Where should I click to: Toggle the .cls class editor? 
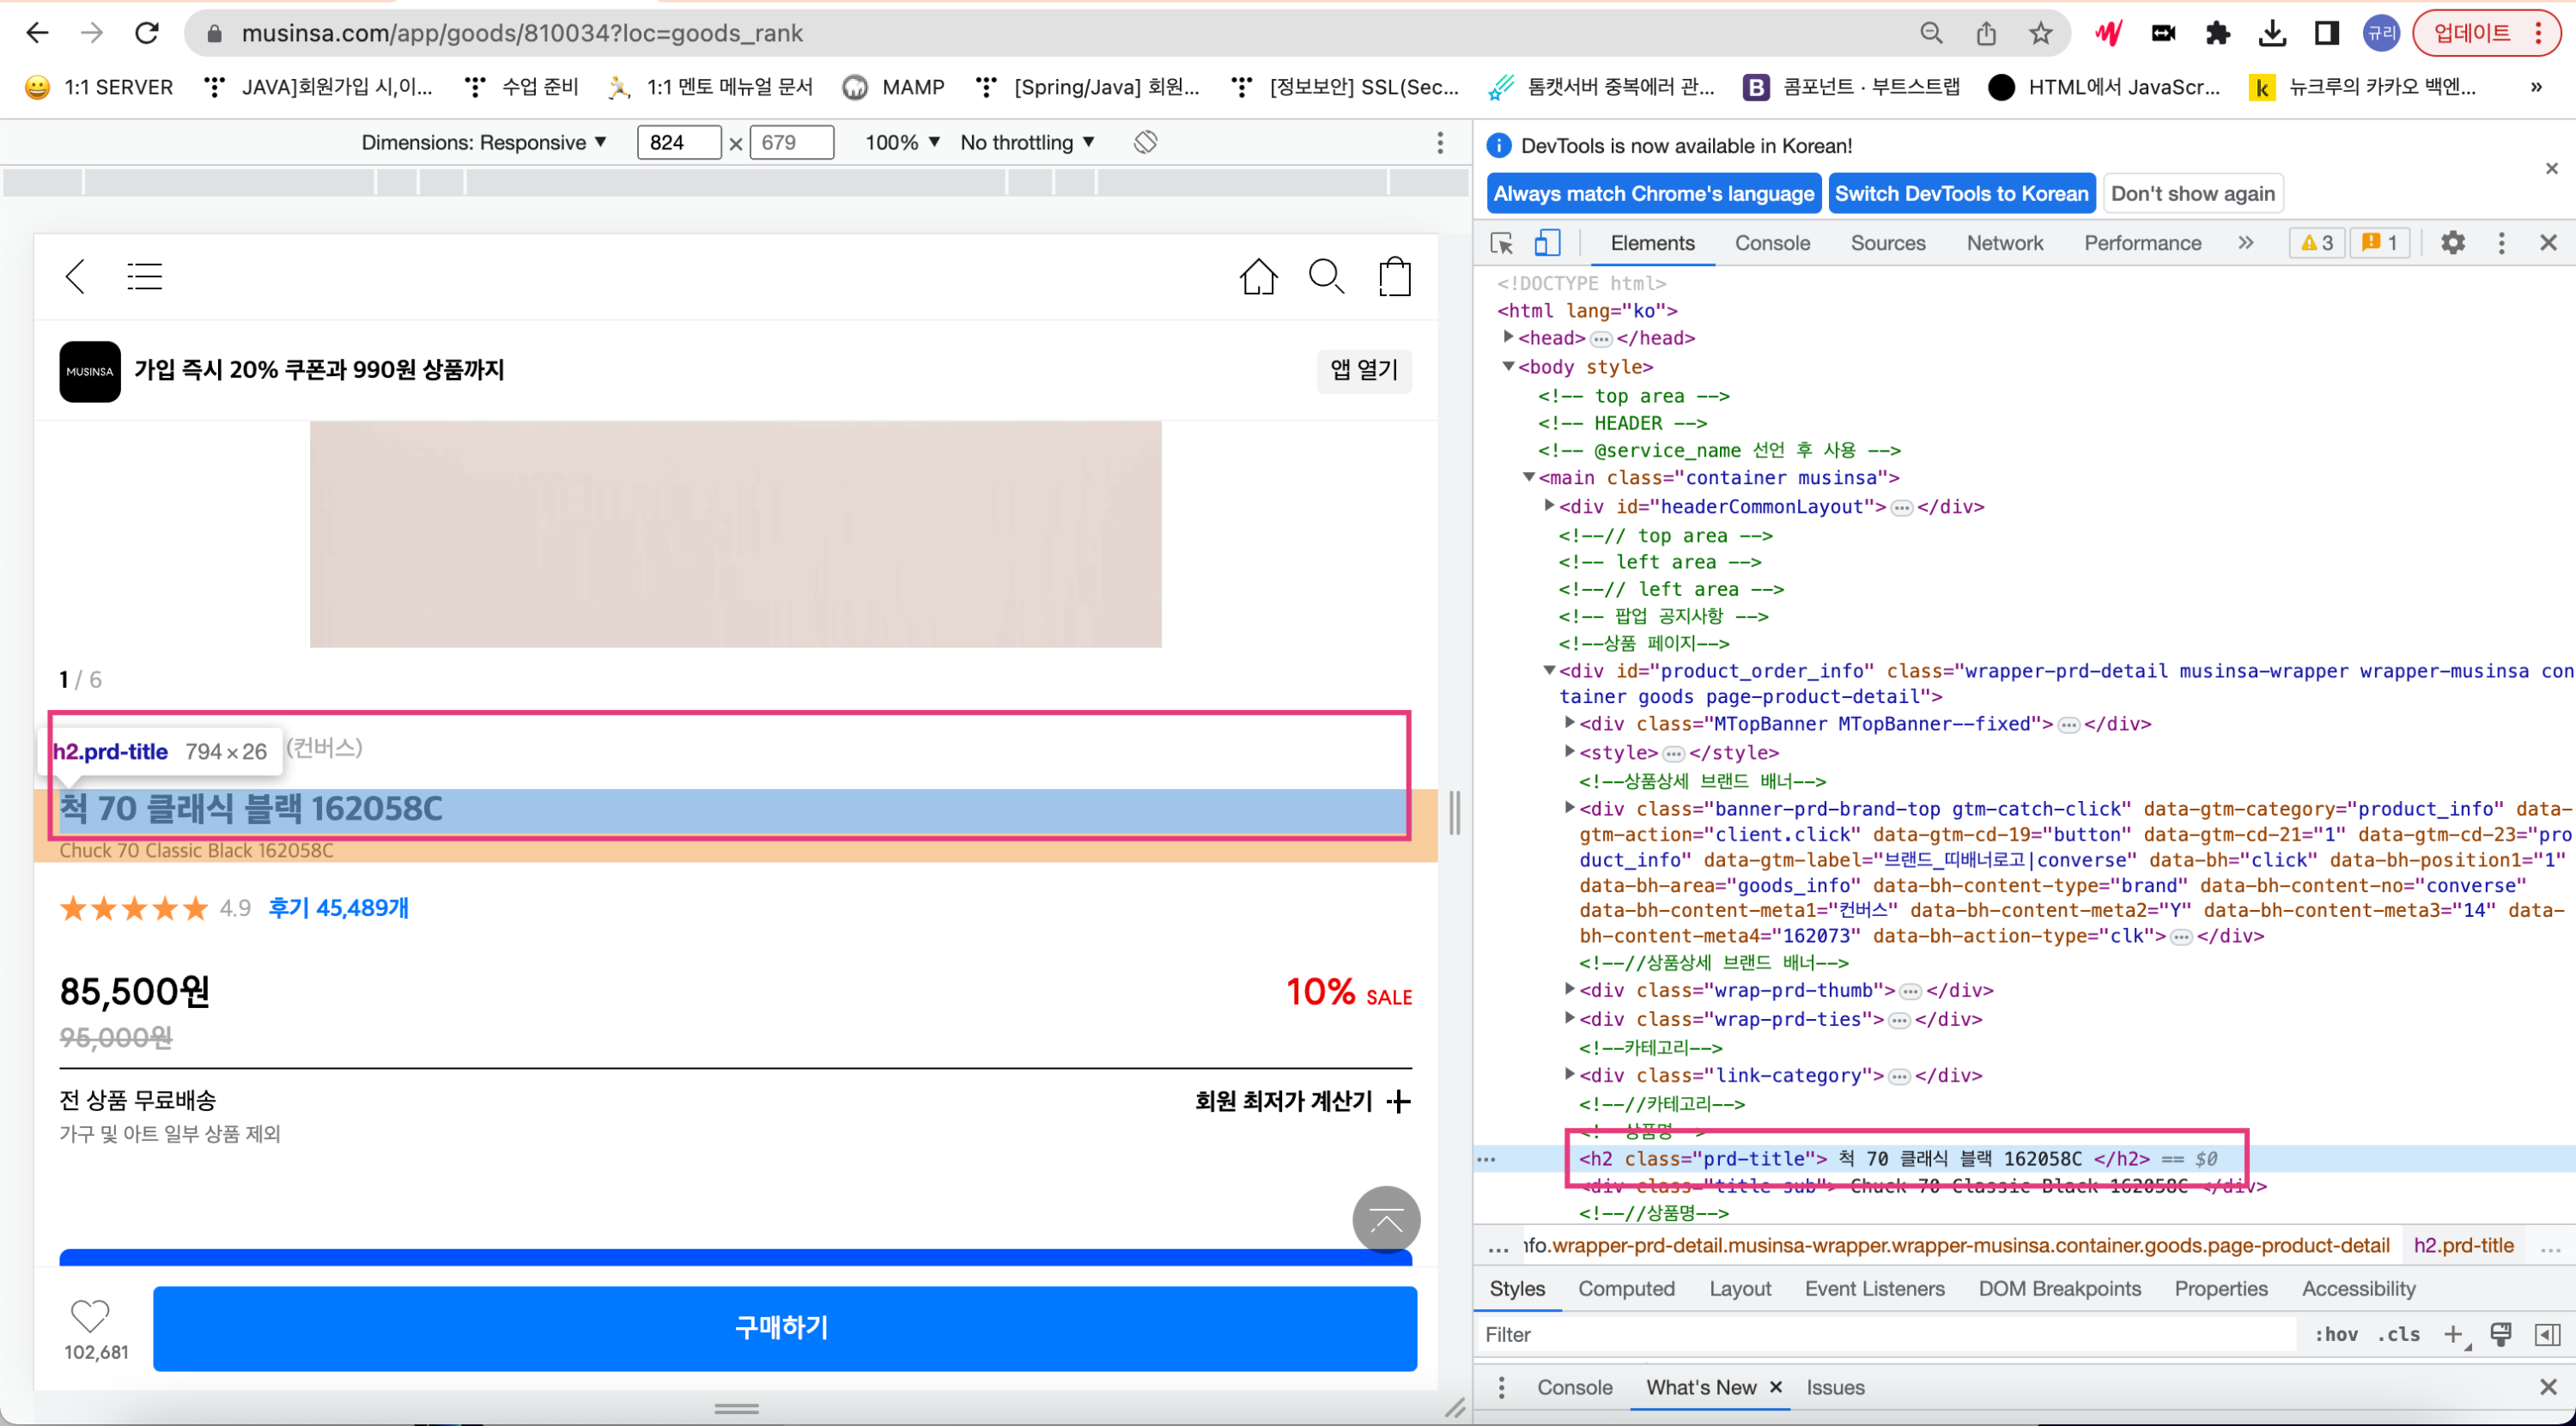pos(2398,1334)
